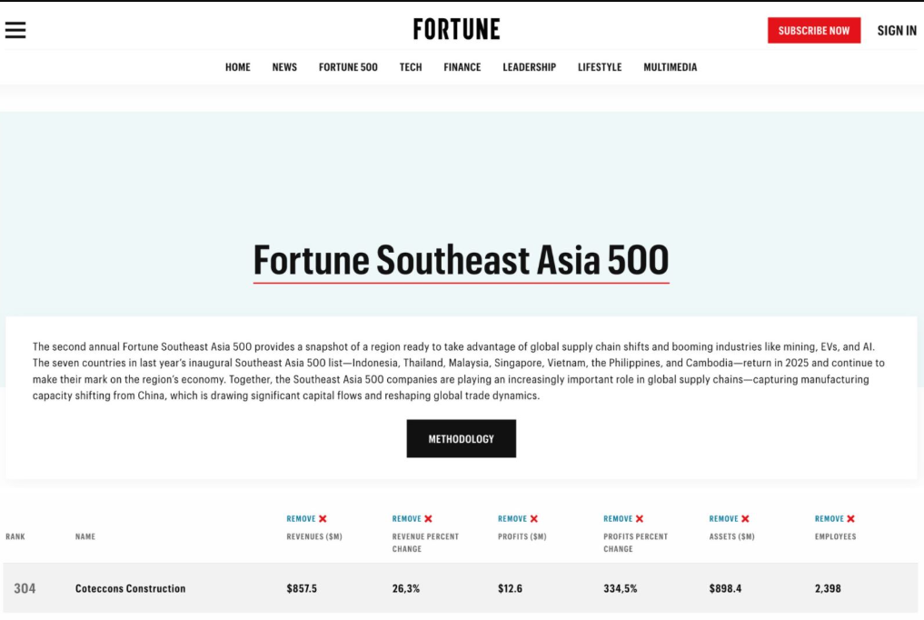Open the News menu item

pos(284,67)
